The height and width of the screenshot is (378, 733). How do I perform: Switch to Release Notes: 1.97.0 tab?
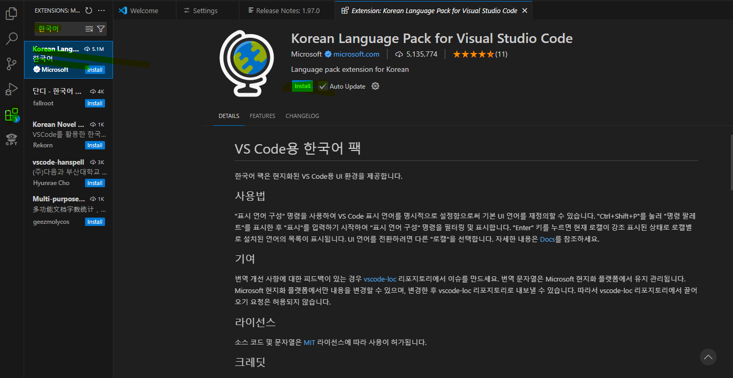point(286,10)
